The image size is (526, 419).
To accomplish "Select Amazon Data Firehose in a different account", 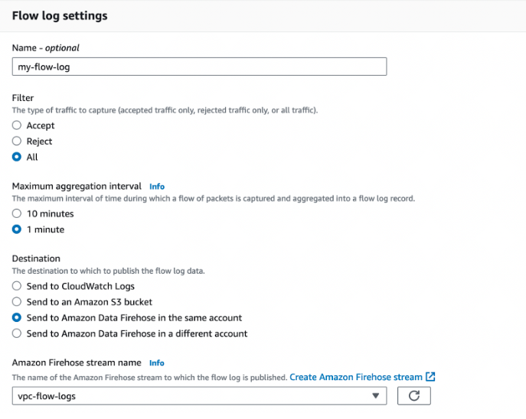I will 17,333.
